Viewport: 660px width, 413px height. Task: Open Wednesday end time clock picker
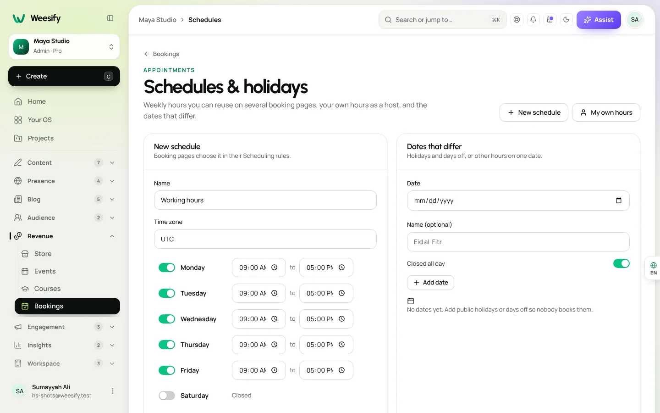pos(342,319)
